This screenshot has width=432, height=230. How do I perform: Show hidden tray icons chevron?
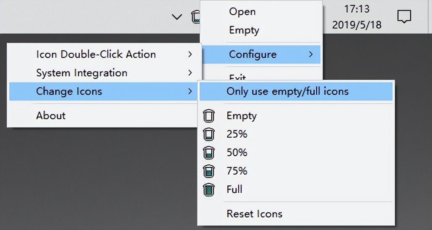tap(177, 17)
